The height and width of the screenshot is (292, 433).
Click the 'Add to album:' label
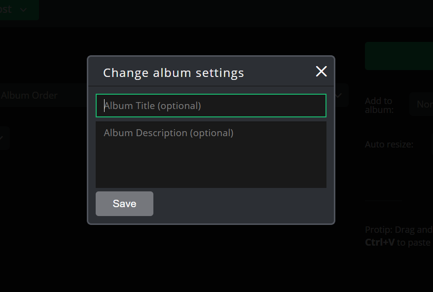point(379,105)
